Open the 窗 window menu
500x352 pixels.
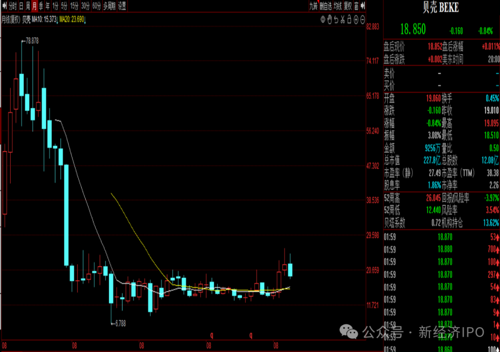tap(356, 6)
